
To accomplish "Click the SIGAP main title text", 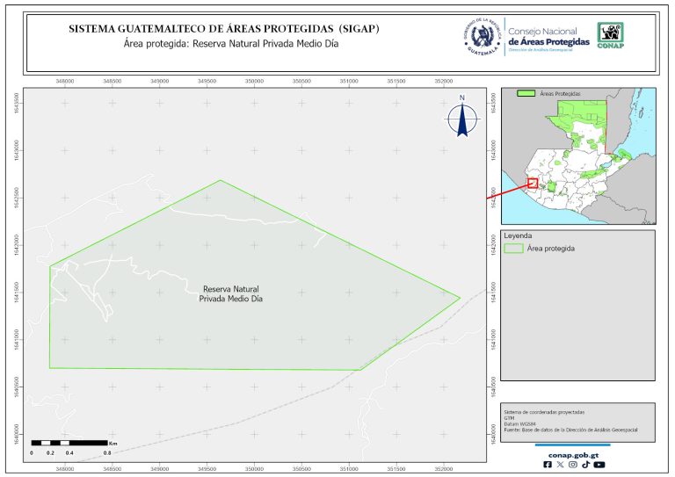I will tap(223, 29).
